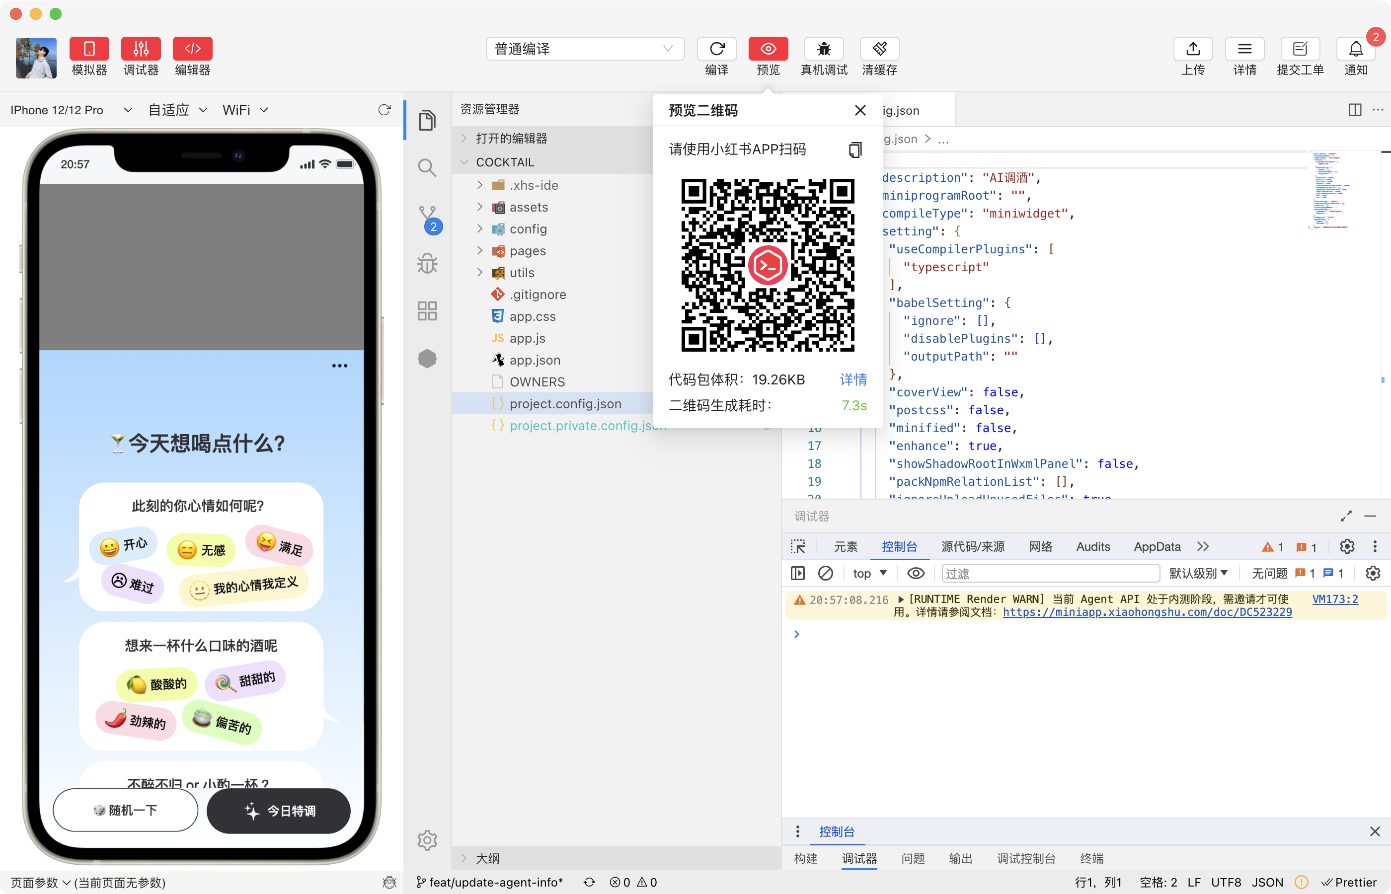1391x894 pixels.
Task: Split the editor with split-view icon
Action: click(1354, 110)
